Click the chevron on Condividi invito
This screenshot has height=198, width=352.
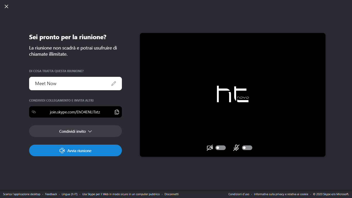click(x=90, y=131)
